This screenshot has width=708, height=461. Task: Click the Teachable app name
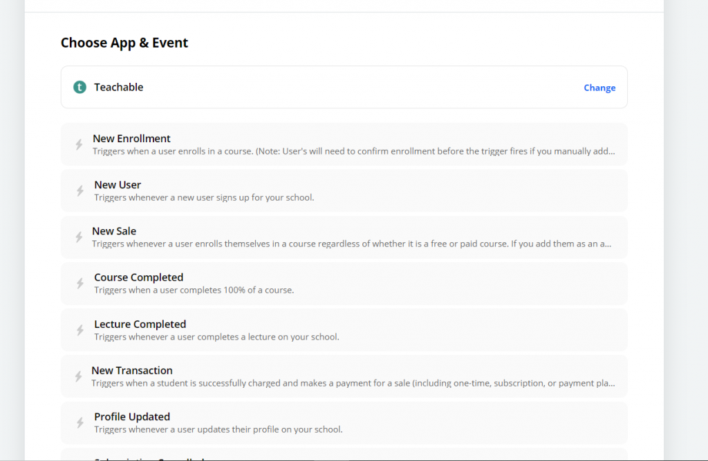118,87
